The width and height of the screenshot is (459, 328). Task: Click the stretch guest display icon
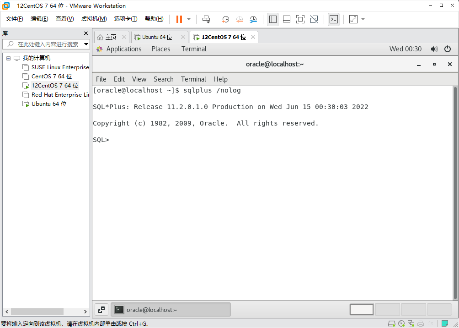[x=353, y=19]
